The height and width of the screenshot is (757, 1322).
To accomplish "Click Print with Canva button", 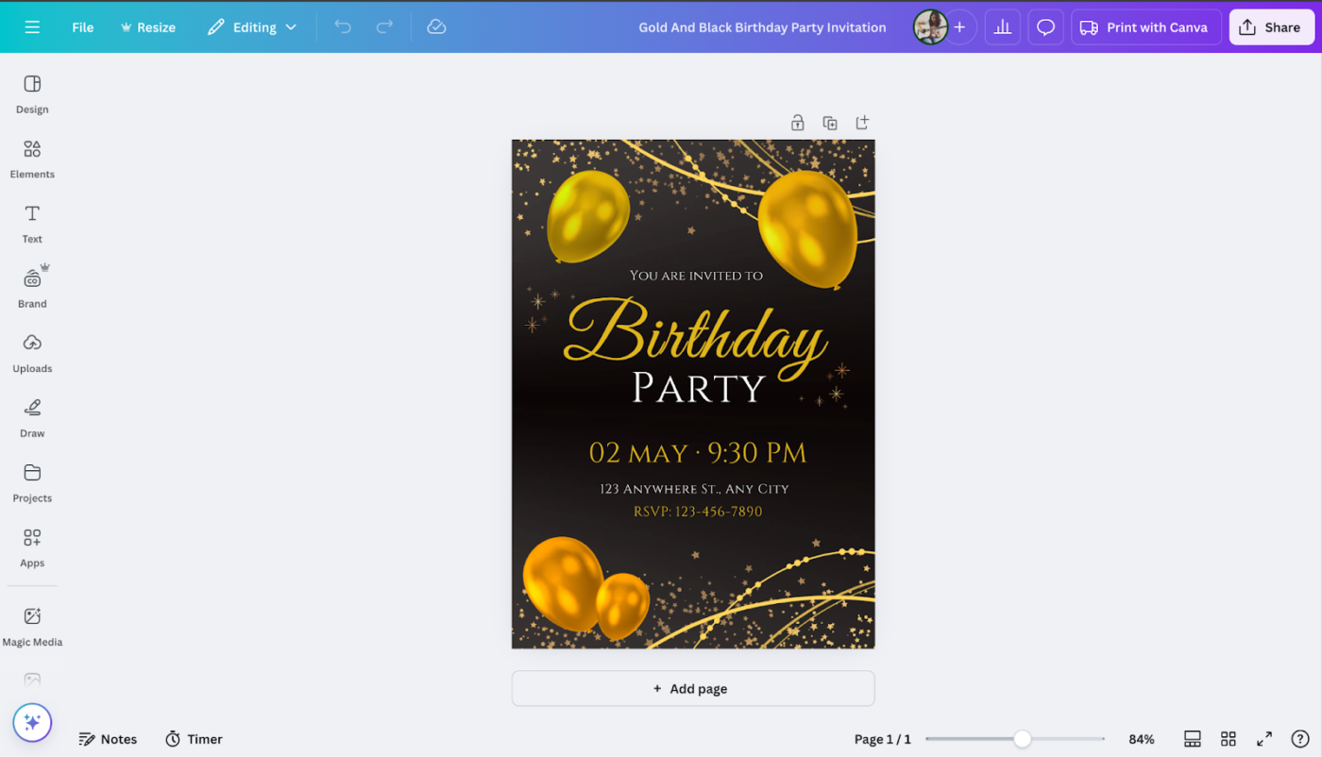I will (1145, 27).
